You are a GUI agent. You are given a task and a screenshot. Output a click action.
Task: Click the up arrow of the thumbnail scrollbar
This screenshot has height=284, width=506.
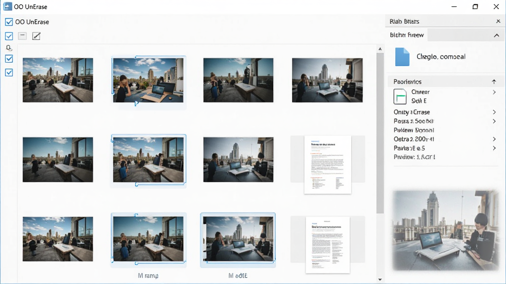coord(380,49)
